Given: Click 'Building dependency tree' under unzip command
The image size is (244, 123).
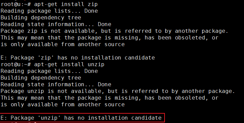Looking at the screenshot, I should 41,78.
